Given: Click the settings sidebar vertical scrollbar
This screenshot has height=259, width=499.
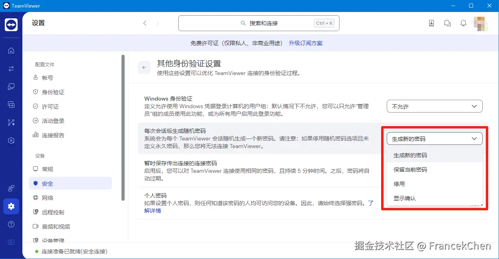Looking at the screenshot, I should [x=123, y=128].
